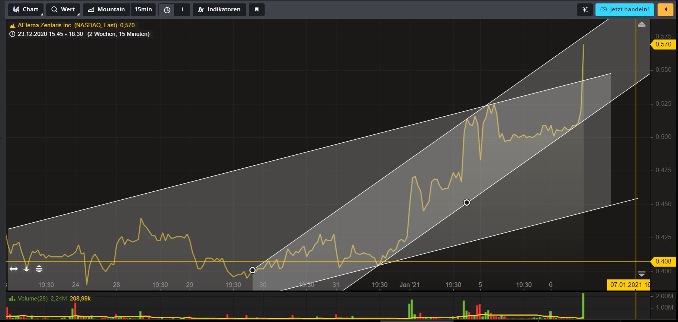Select the trend channel handle near date 30
This screenshot has height=322, width=678.
pos(252,270)
